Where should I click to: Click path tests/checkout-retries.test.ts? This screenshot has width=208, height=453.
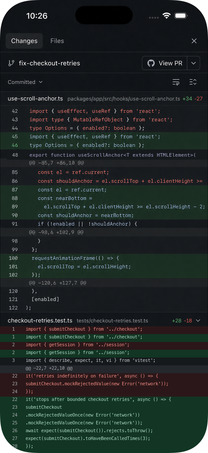click(x=112, y=321)
